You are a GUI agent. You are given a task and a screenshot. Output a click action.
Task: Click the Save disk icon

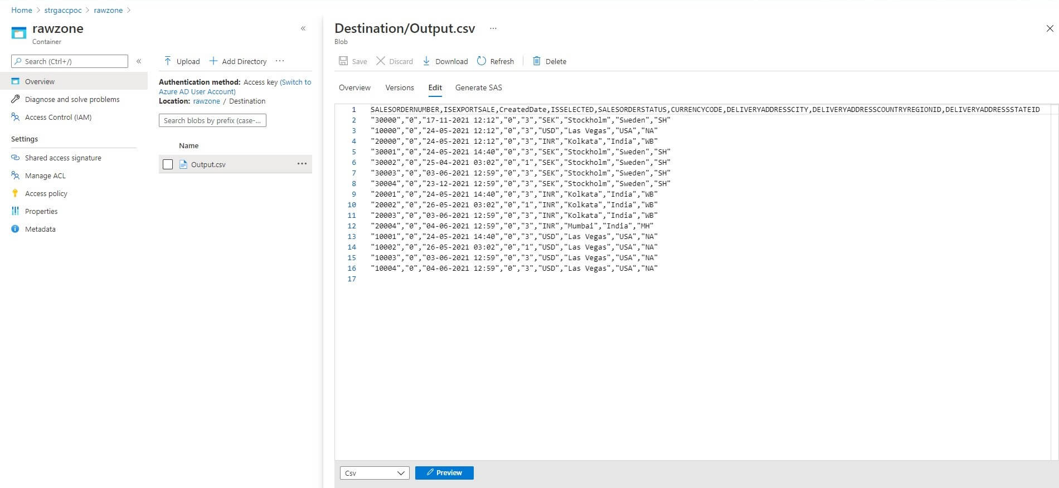click(x=343, y=61)
